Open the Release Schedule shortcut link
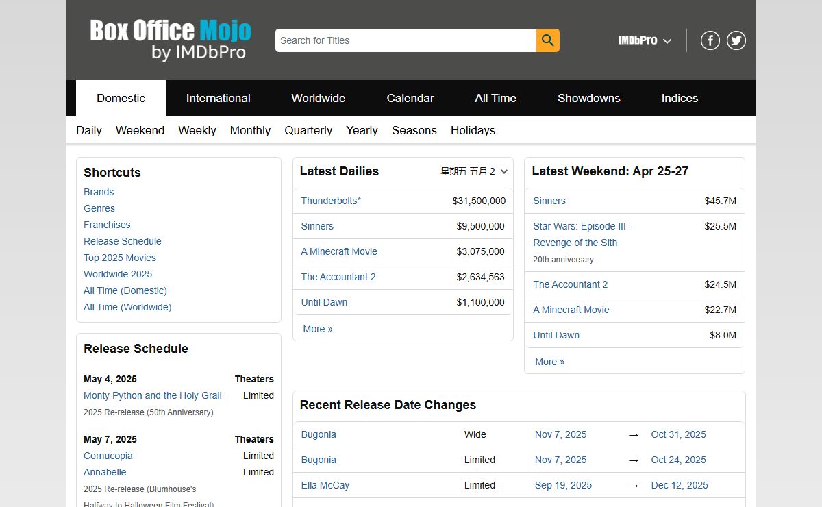Screen dimensions: 822x507 click(123, 241)
